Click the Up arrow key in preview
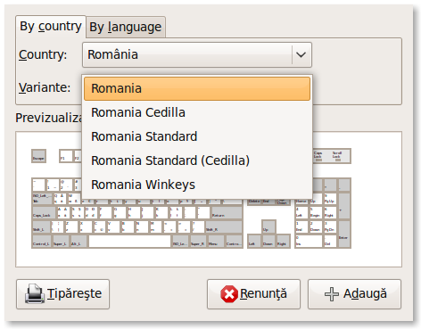This screenshot has height=329, width=421. (x=268, y=227)
